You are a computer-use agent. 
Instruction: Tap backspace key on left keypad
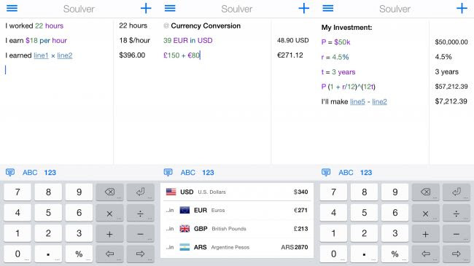[x=109, y=192]
